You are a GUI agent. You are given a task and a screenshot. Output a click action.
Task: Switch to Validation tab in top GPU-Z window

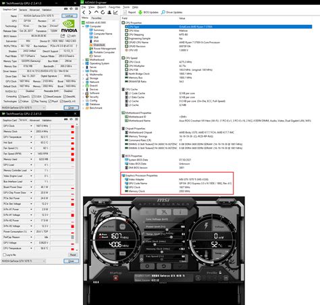click(x=47, y=10)
